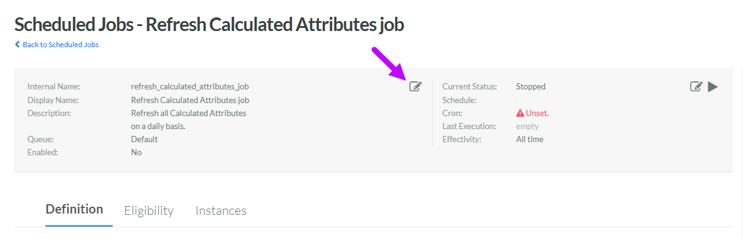Viewport: 743px width, 239px height.
Task: Select the Description text about daily refresh
Action: (x=189, y=120)
